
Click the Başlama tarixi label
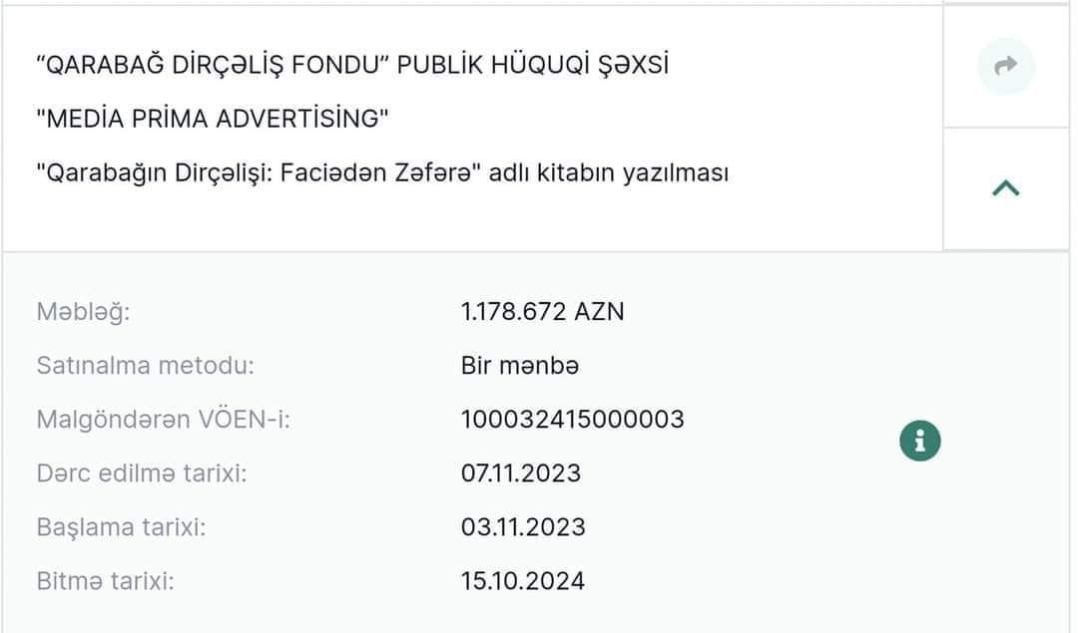[121, 526]
